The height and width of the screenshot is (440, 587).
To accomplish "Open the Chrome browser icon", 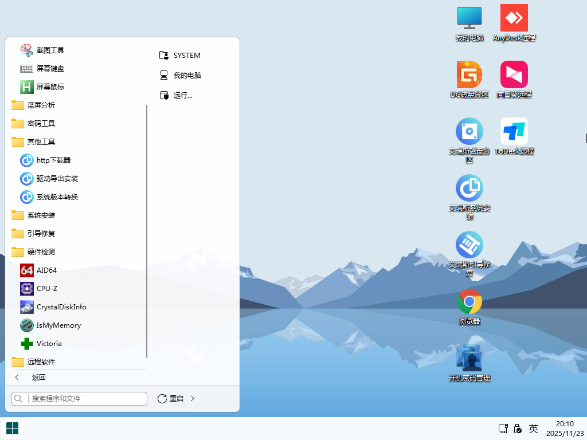I will coord(469,301).
